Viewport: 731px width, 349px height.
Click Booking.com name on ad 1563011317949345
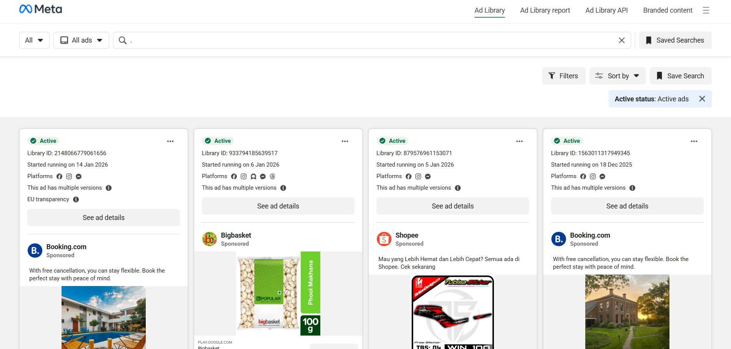590,235
